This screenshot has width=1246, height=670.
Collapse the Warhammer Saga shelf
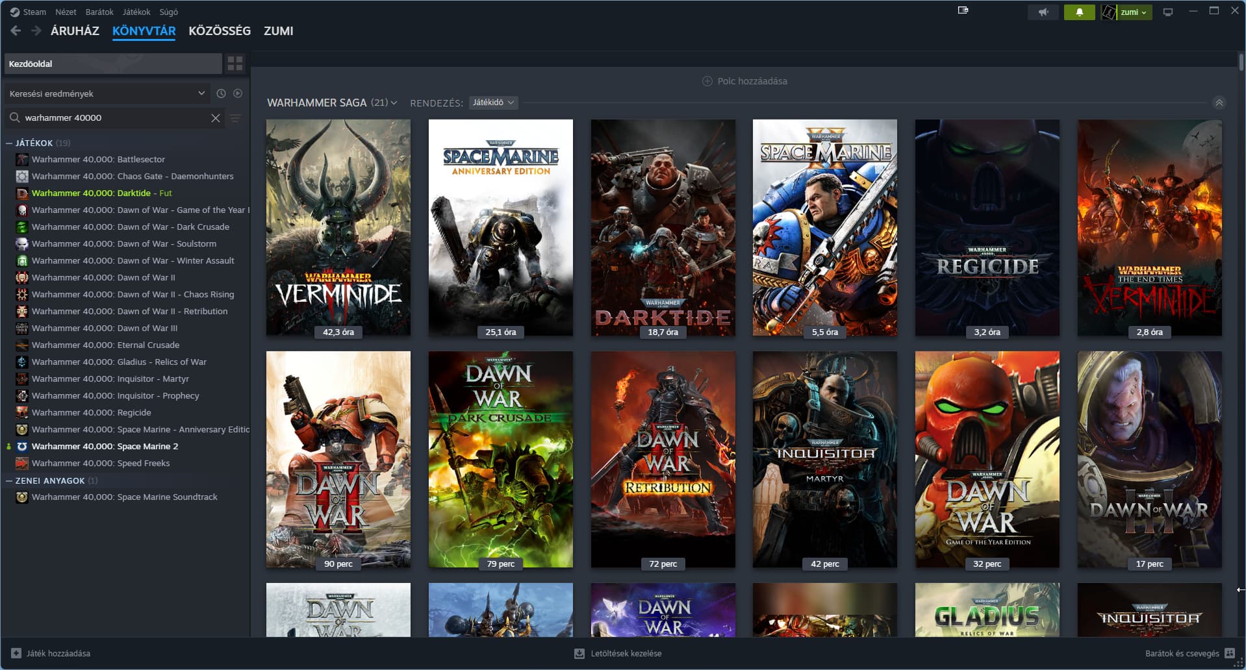point(1219,103)
